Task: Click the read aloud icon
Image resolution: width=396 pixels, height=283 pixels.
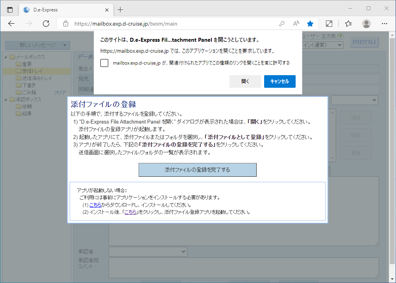Action: 296,24
